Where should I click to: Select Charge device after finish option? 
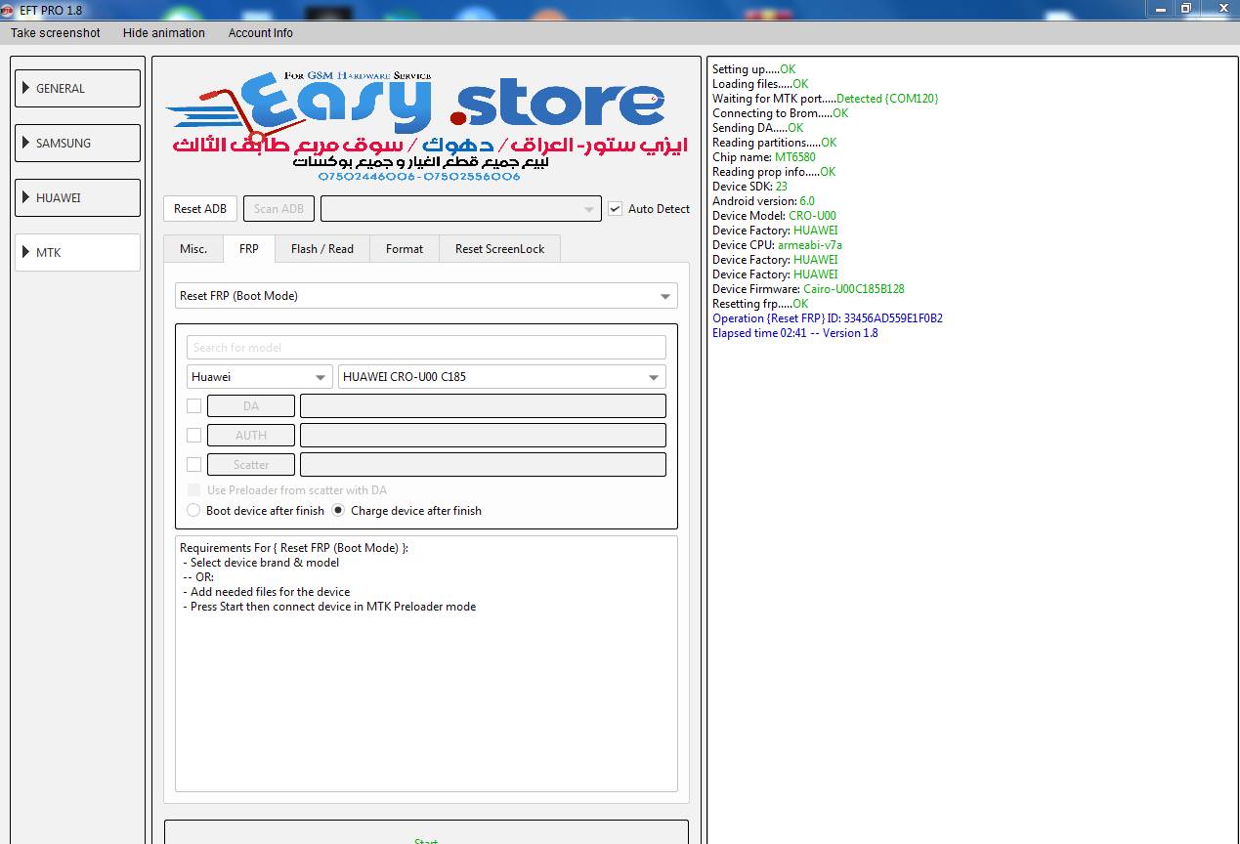pyautogui.click(x=338, y=510)
